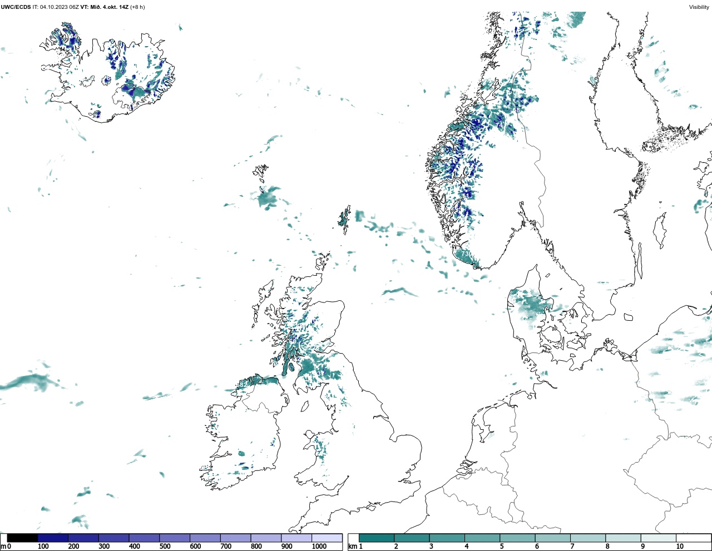Click the '200' tick label on meter scale
This screenshot has height=551, width=712.
(x=73, y=547)
